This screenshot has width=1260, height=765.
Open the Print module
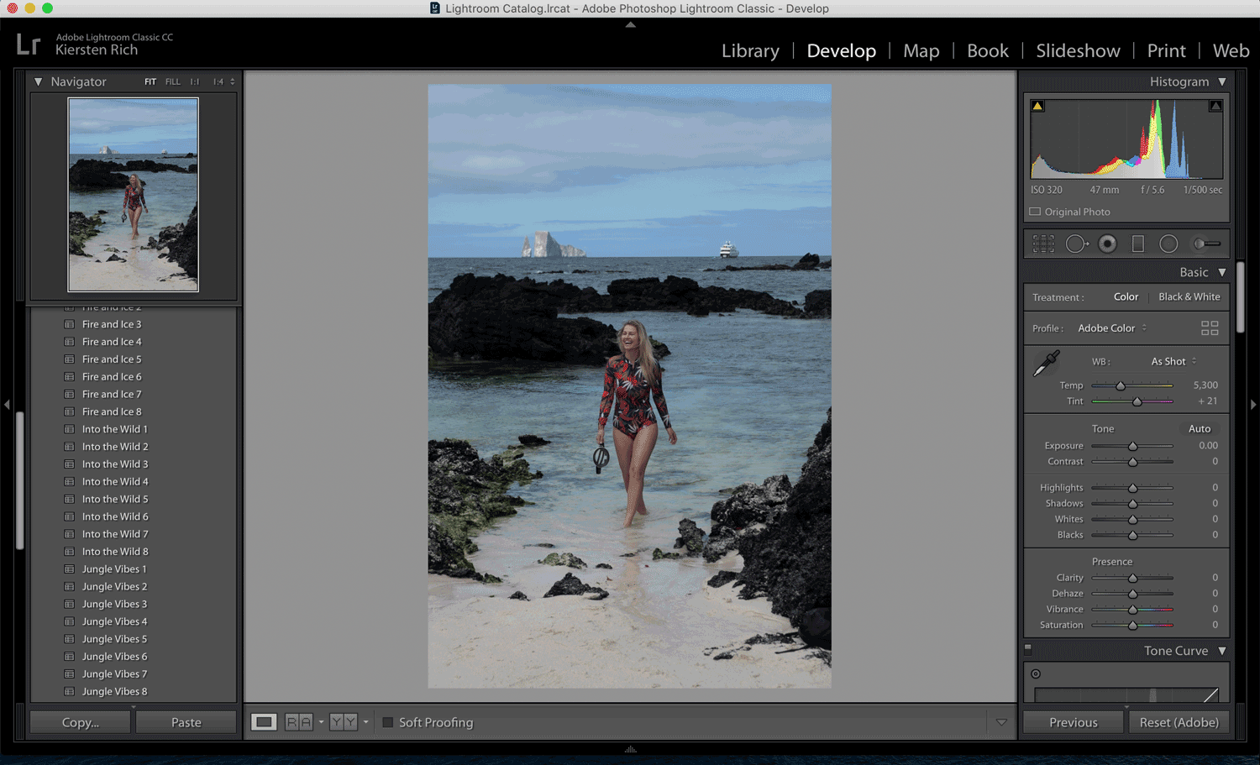1167,50
